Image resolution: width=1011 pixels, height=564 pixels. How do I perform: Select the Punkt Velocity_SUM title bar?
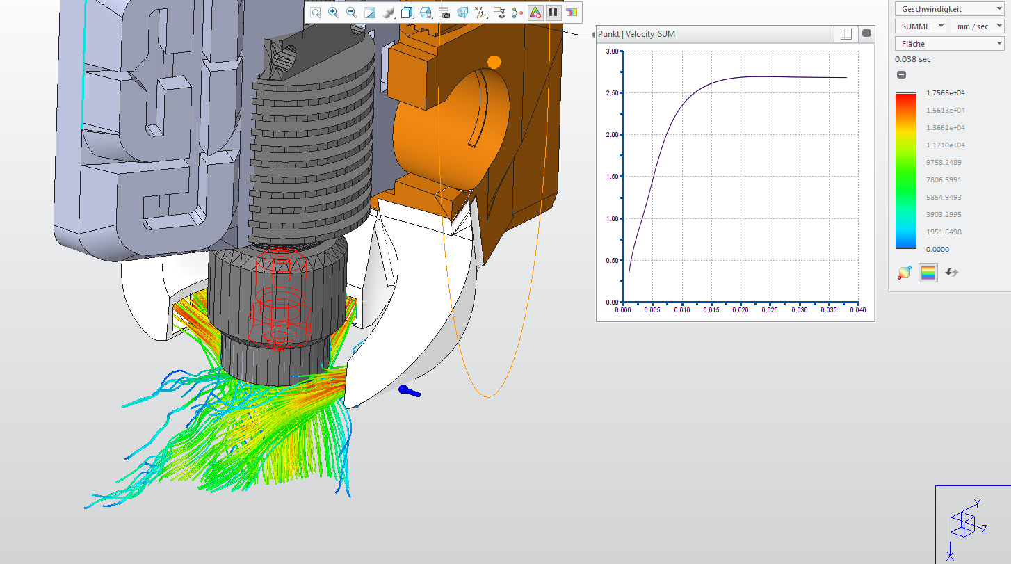coord(695,33)
